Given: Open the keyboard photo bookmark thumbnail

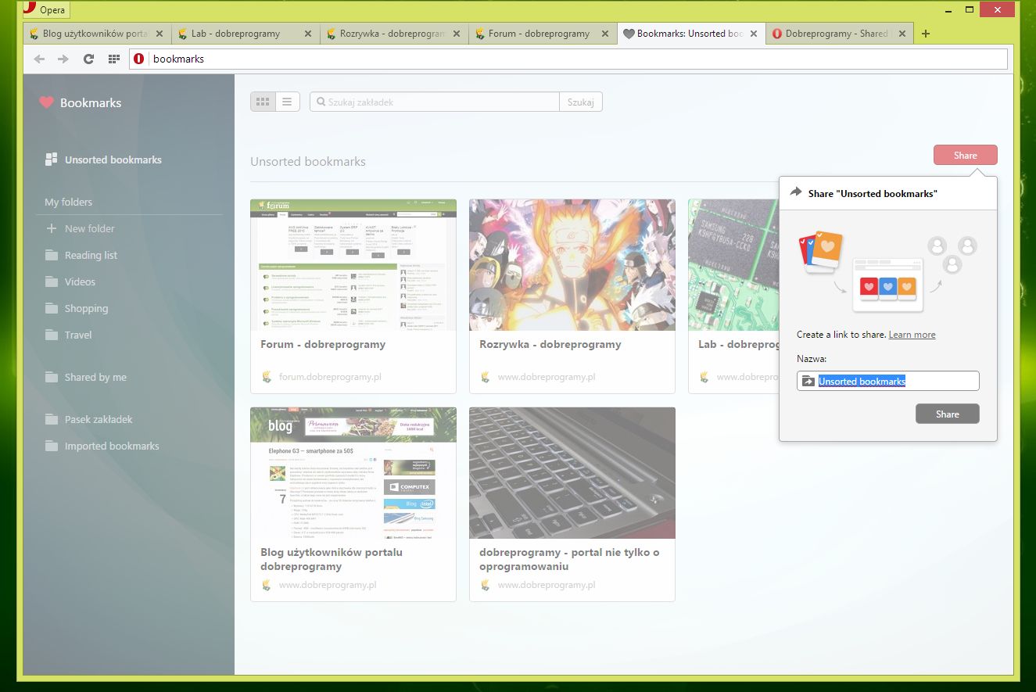Looking at the screenshot, I should (x=572, y=472).
